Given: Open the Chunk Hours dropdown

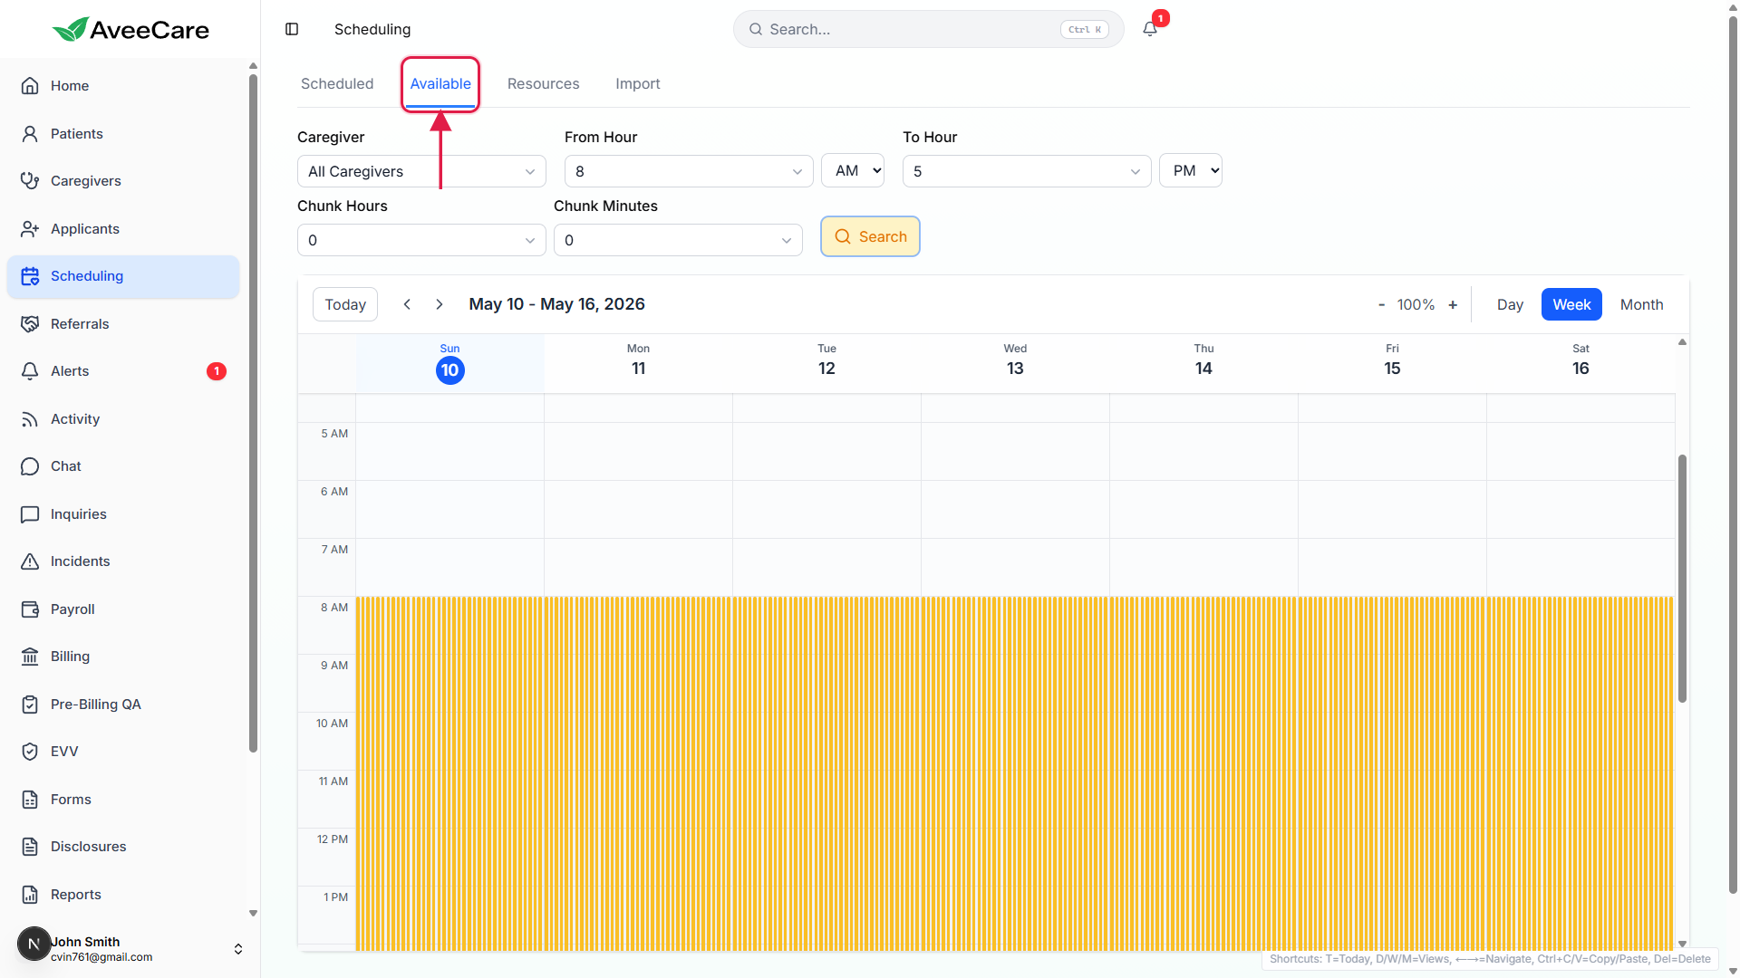Looking at the screenshot, I should point(421,240).
